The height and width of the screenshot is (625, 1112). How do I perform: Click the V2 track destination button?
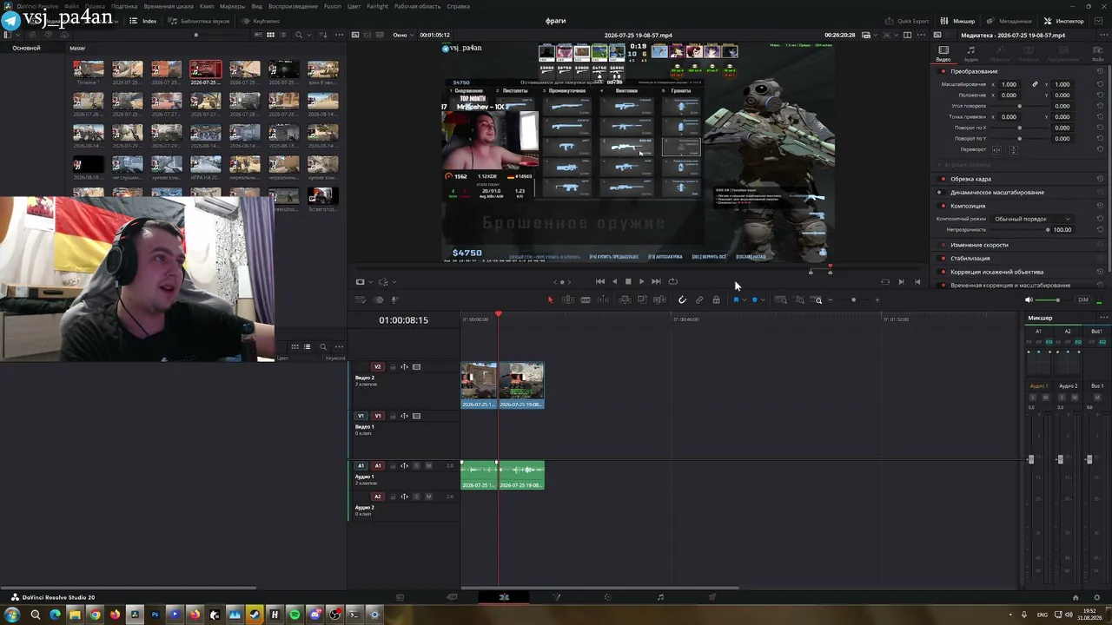377,367
